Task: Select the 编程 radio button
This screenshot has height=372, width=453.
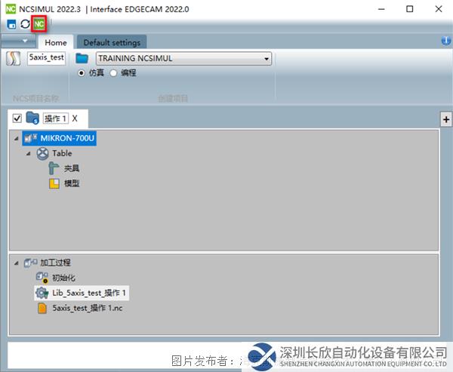Action: point(114,73)
